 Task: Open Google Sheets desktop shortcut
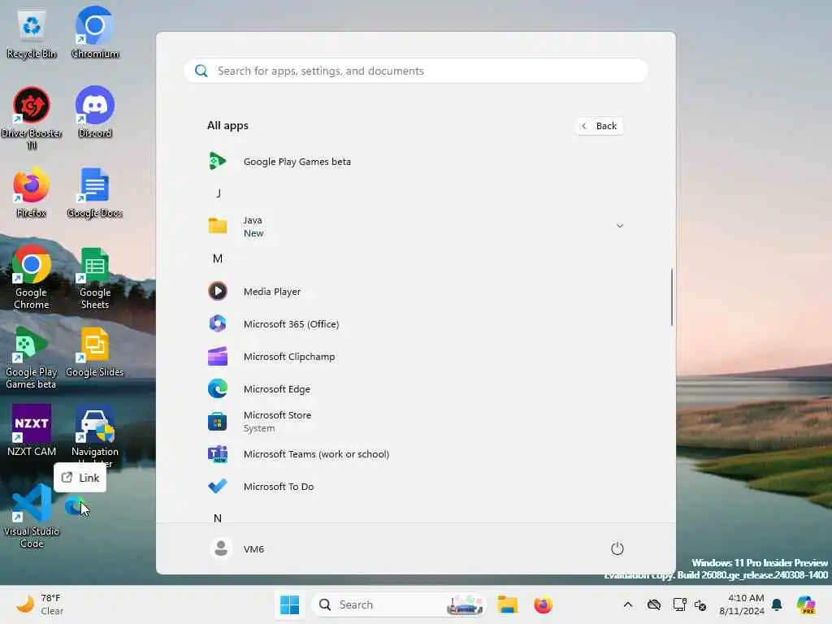[95, 277]
